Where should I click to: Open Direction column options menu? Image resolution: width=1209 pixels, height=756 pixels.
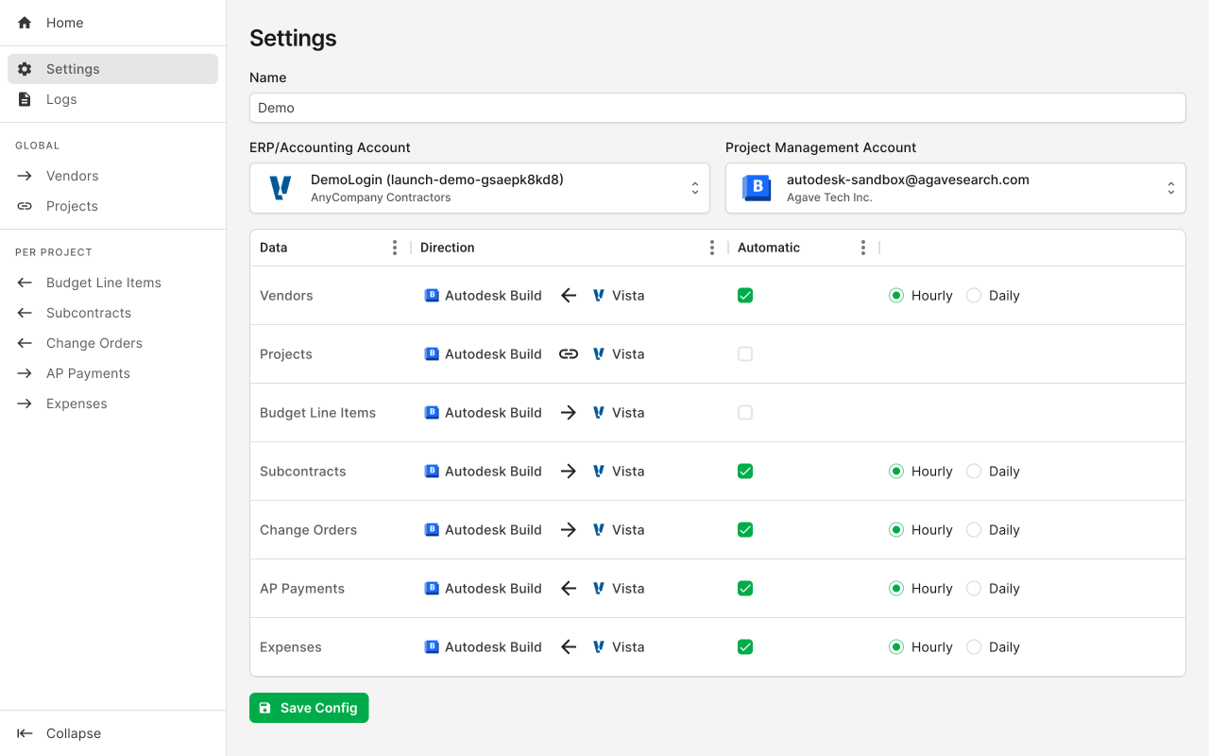pos(712,248)
